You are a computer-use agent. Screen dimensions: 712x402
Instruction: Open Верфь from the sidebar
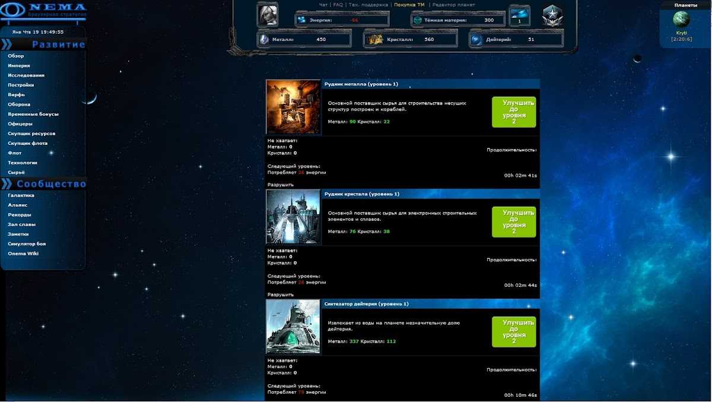tap(16, 94)
